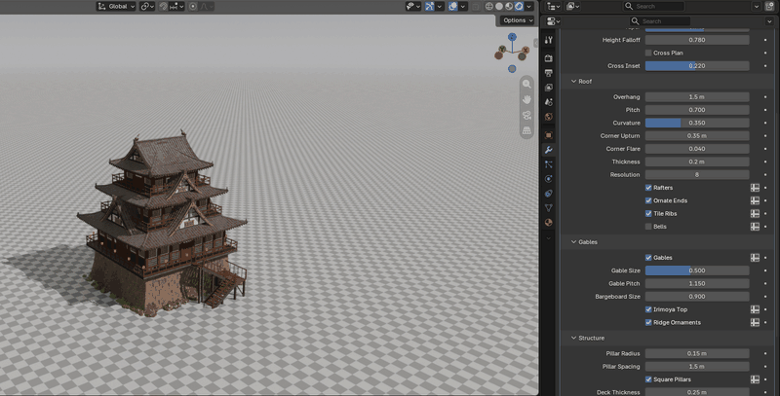Screen dimensions: 780x396
Task: Switch perspective/orthographic grid icon
Action: coord(526,130)
